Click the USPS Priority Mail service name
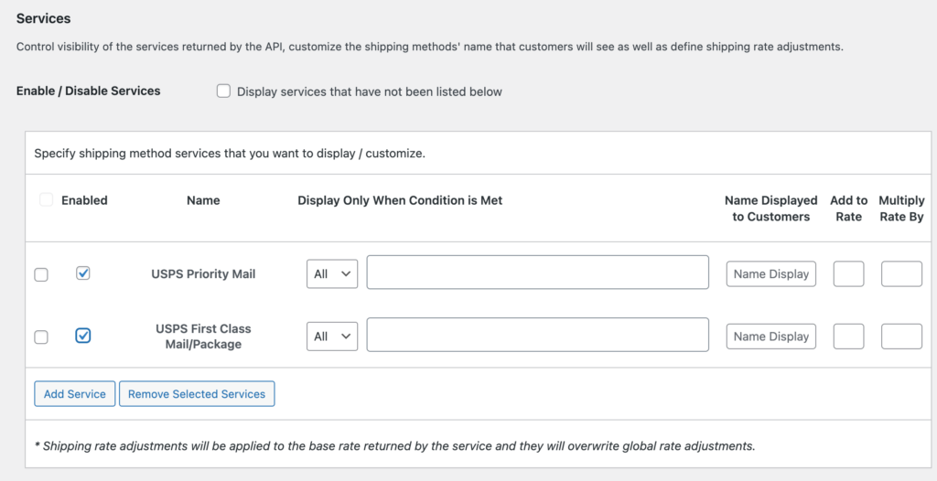 pyautogui.click(x=203, y=273)
